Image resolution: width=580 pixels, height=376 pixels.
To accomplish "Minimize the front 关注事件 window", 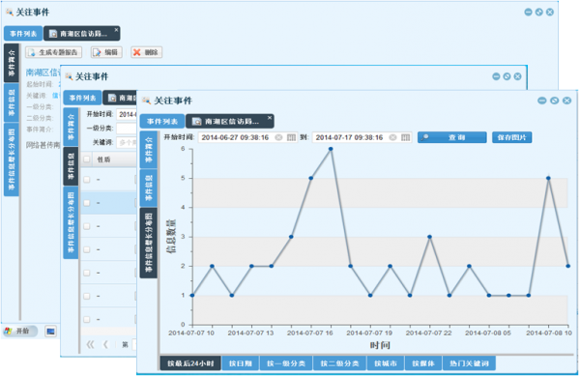I will click(x=542, y=101).
